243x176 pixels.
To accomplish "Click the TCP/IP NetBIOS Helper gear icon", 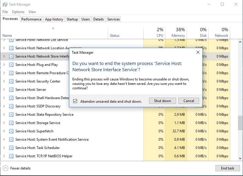I will coord(11,156).
